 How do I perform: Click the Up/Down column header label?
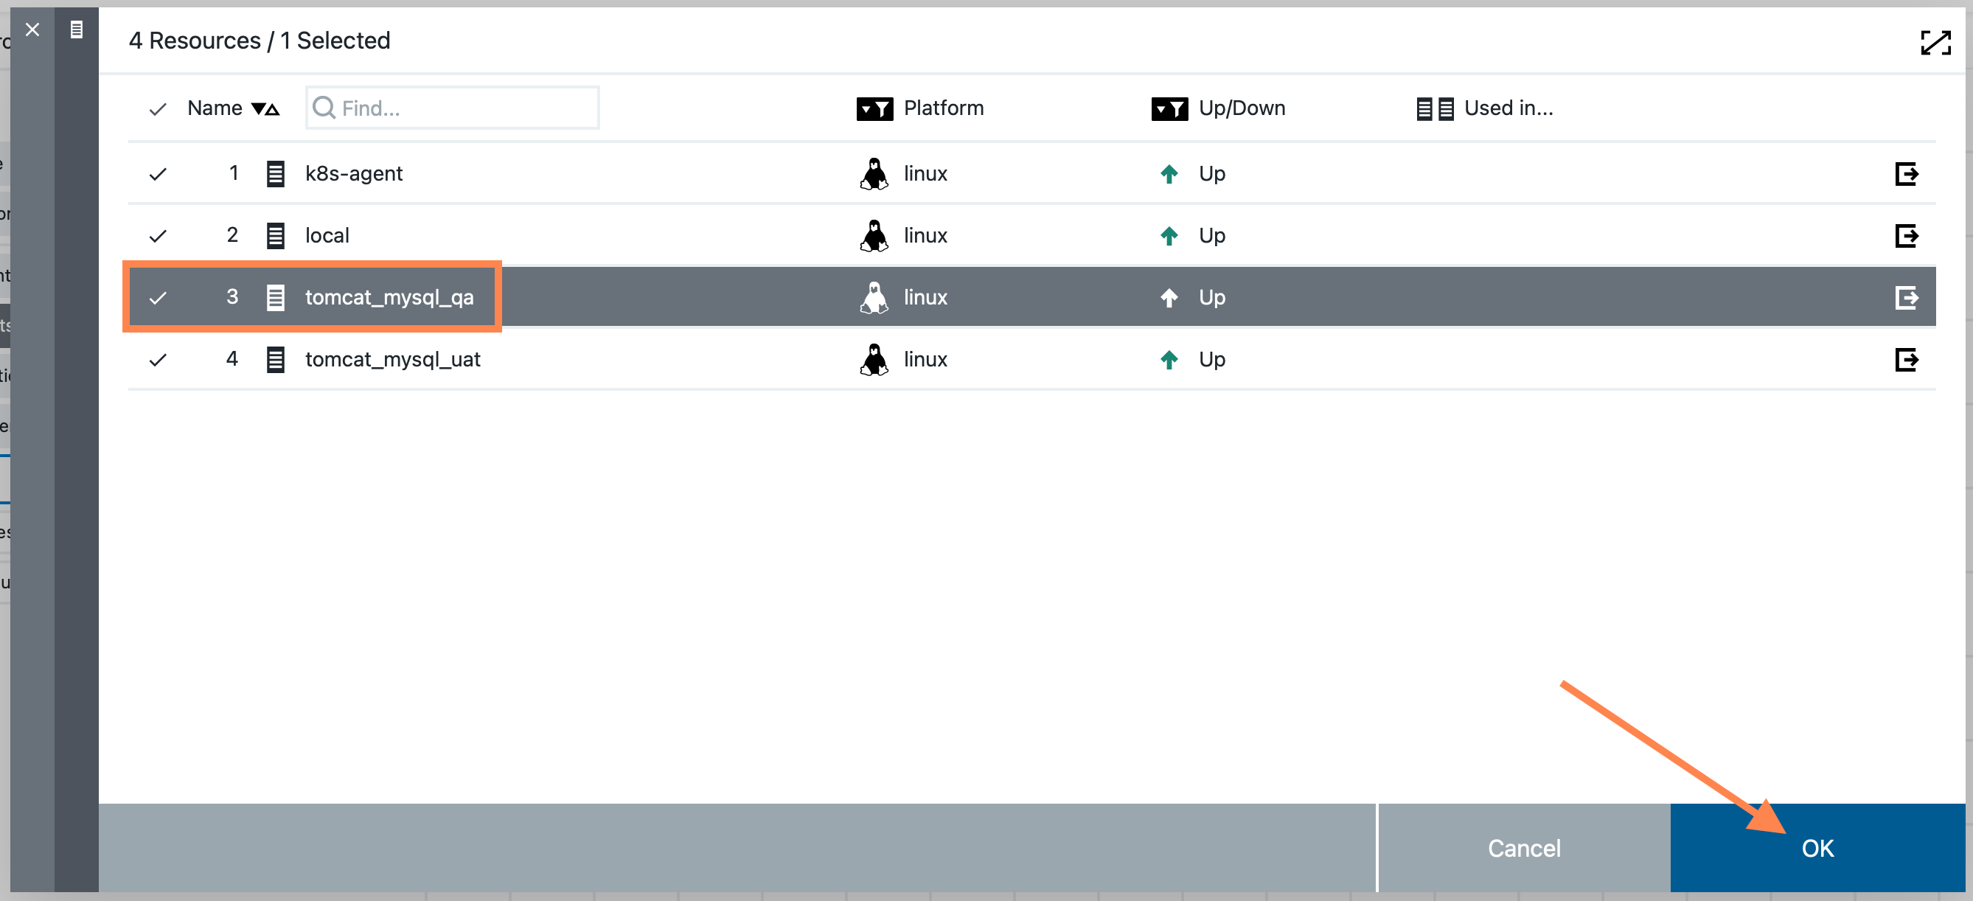[1242, 108]
